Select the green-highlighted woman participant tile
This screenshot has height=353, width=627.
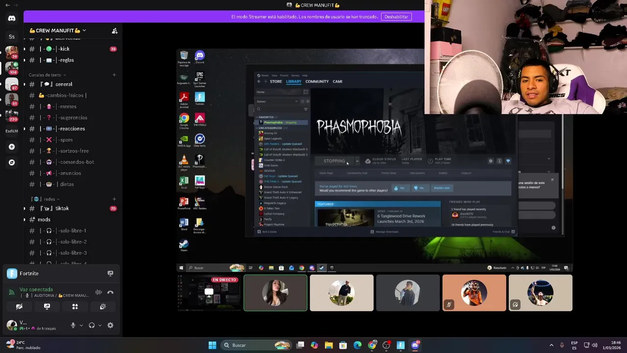click(275, 293)
